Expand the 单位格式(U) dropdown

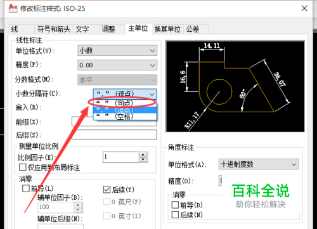(117, 51)
